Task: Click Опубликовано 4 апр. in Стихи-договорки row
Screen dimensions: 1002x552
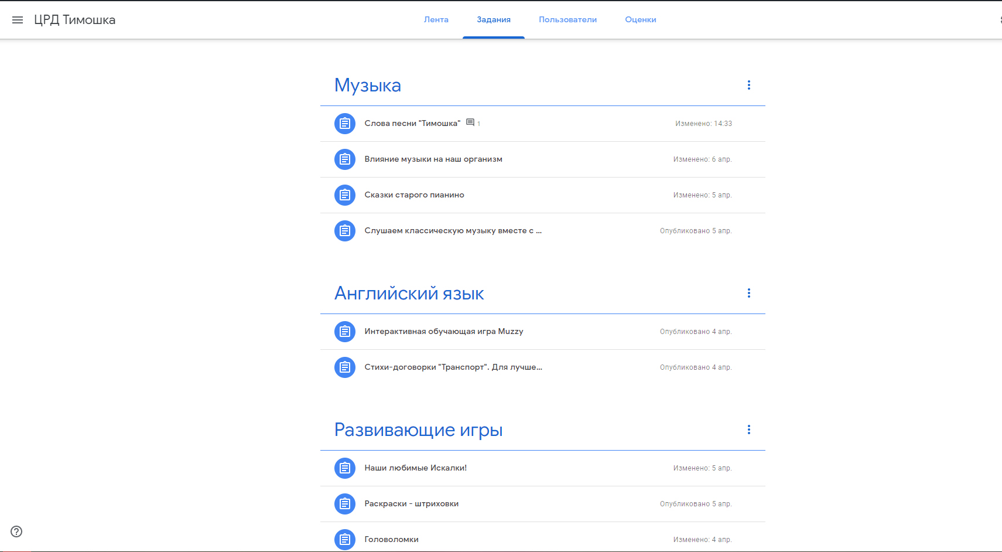Action: tap(696, 367)
